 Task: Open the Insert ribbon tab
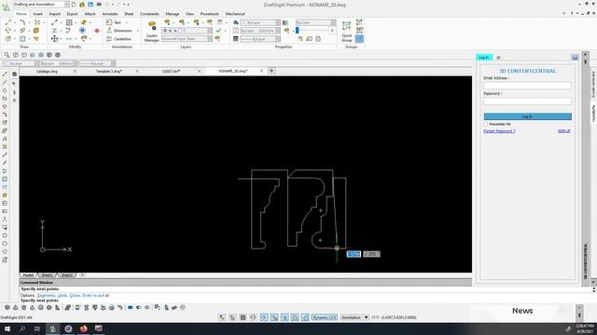(x=37, y=14)
